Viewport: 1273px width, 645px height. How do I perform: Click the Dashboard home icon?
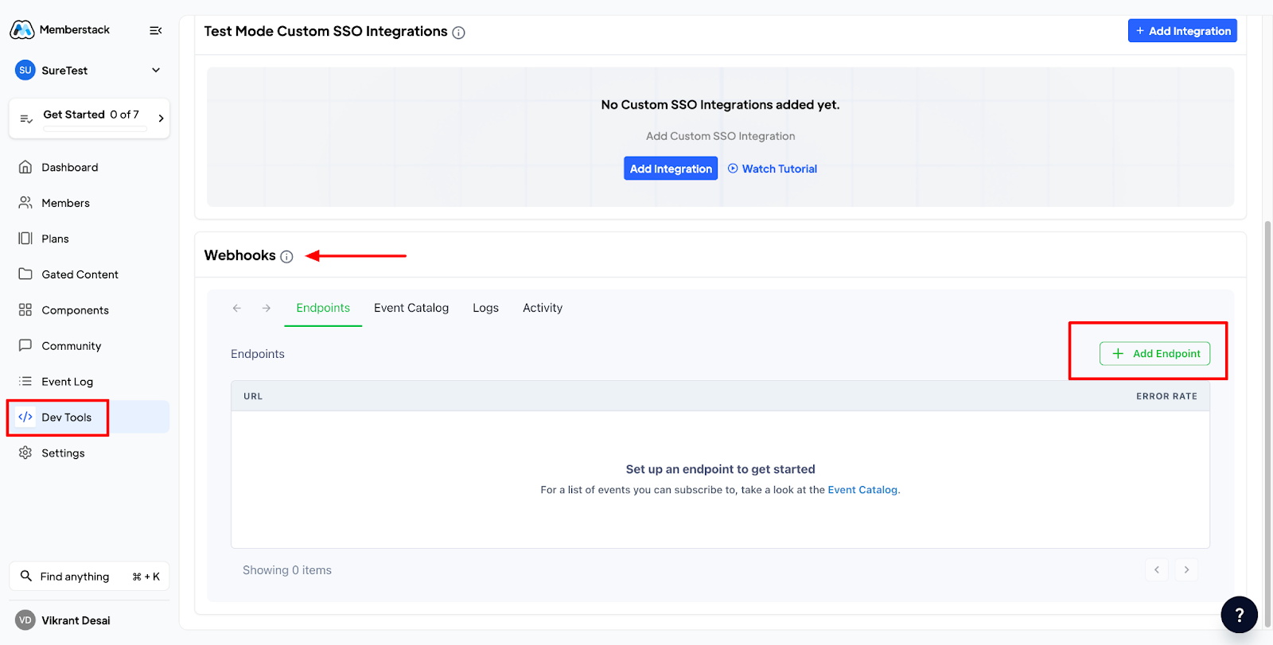pos(25,167)
